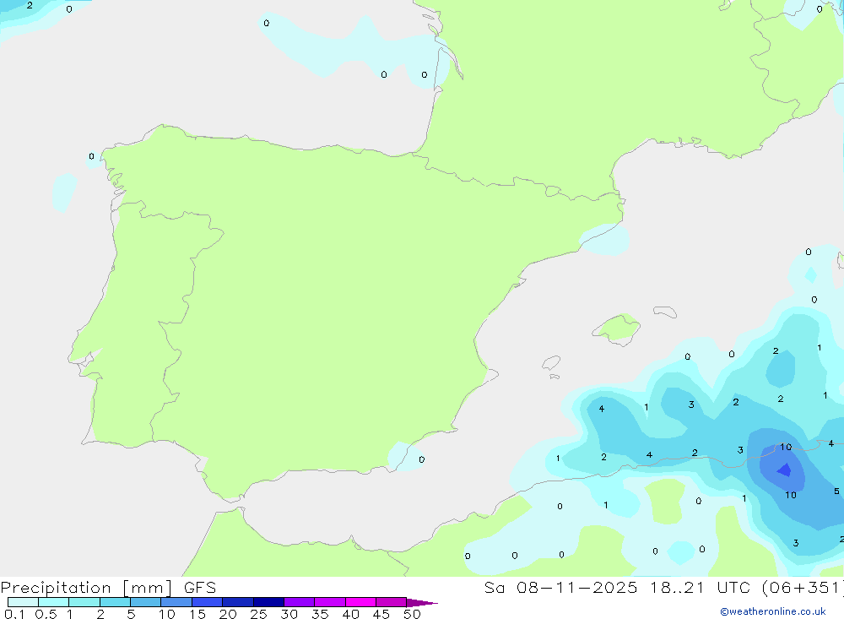Click the 'Precipitation [mm] GFS' title text

[x=108, y=588]
